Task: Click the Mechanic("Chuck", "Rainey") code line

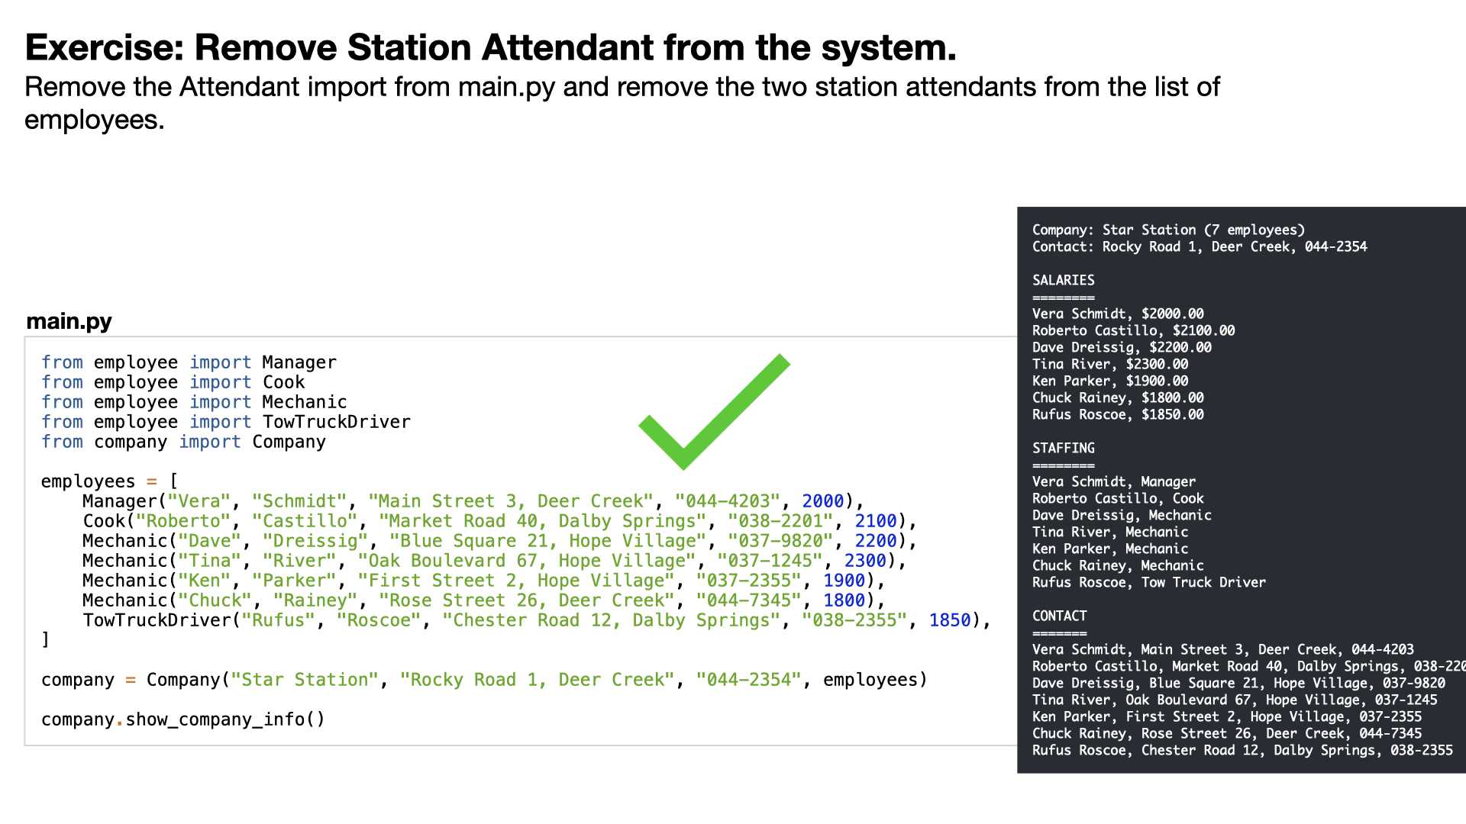Action: tap(483, 600)
